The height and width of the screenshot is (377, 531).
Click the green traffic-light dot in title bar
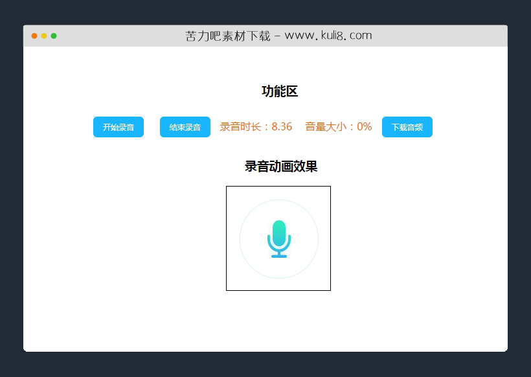click(54, 37)
